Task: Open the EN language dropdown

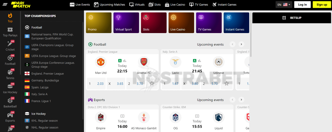Action: pyautogui.click(x=284, y=5)
